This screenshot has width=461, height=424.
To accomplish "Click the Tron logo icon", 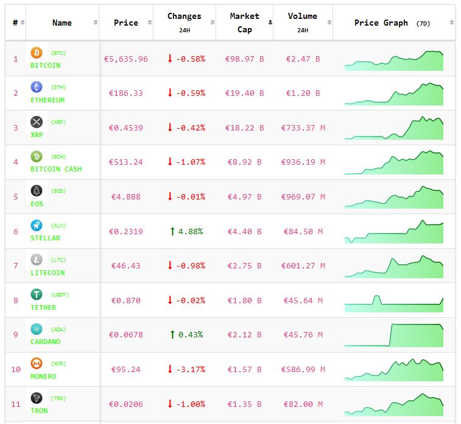I will click(x=37, y=398).
